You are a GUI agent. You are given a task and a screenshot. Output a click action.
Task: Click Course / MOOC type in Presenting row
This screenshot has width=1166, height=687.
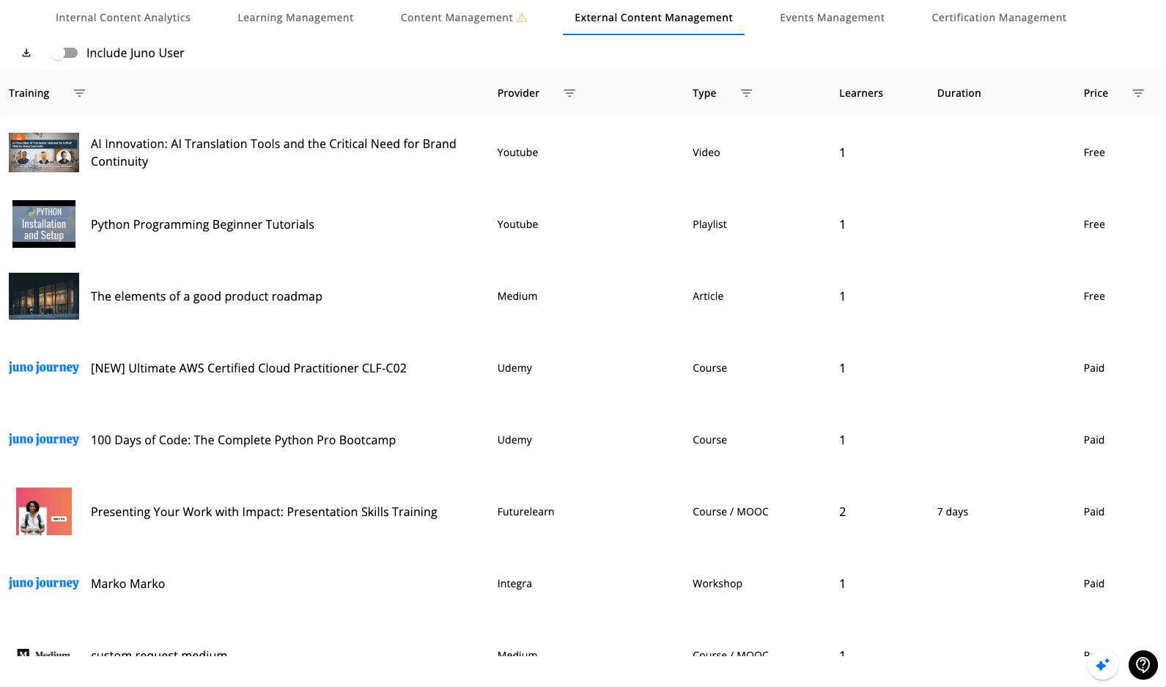tap(731, 512)
